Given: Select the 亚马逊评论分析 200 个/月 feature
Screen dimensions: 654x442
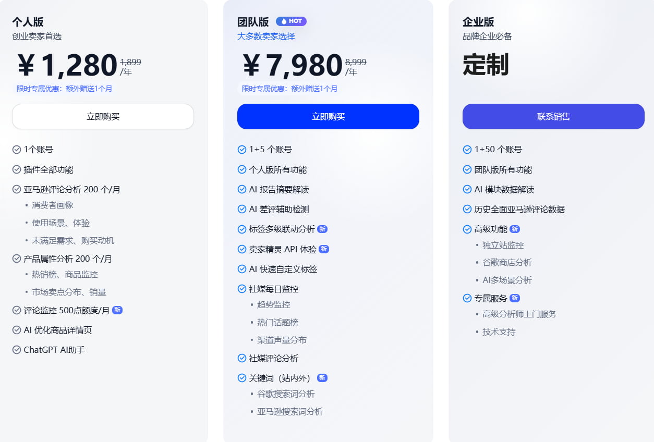Looking at the screenshot, I should [72, 189].
